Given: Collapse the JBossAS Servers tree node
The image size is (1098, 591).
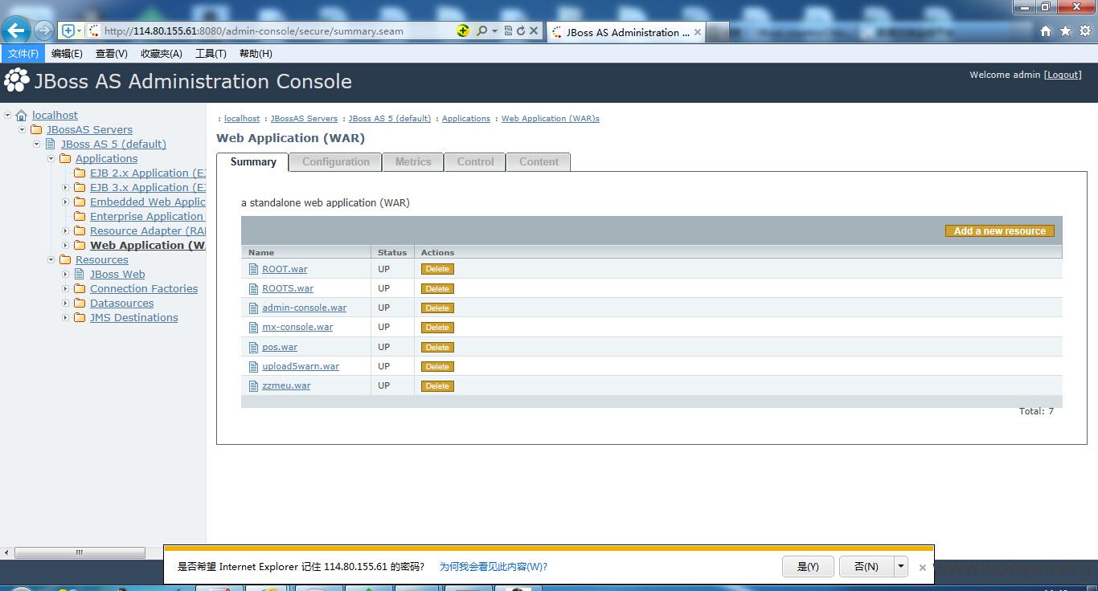Looking at the screenshot, I should (23, 130).
